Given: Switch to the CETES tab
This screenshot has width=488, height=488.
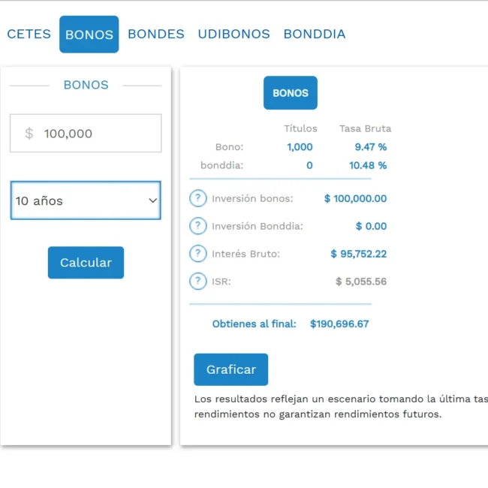Looking at the screenshot, I should (29, 34).
